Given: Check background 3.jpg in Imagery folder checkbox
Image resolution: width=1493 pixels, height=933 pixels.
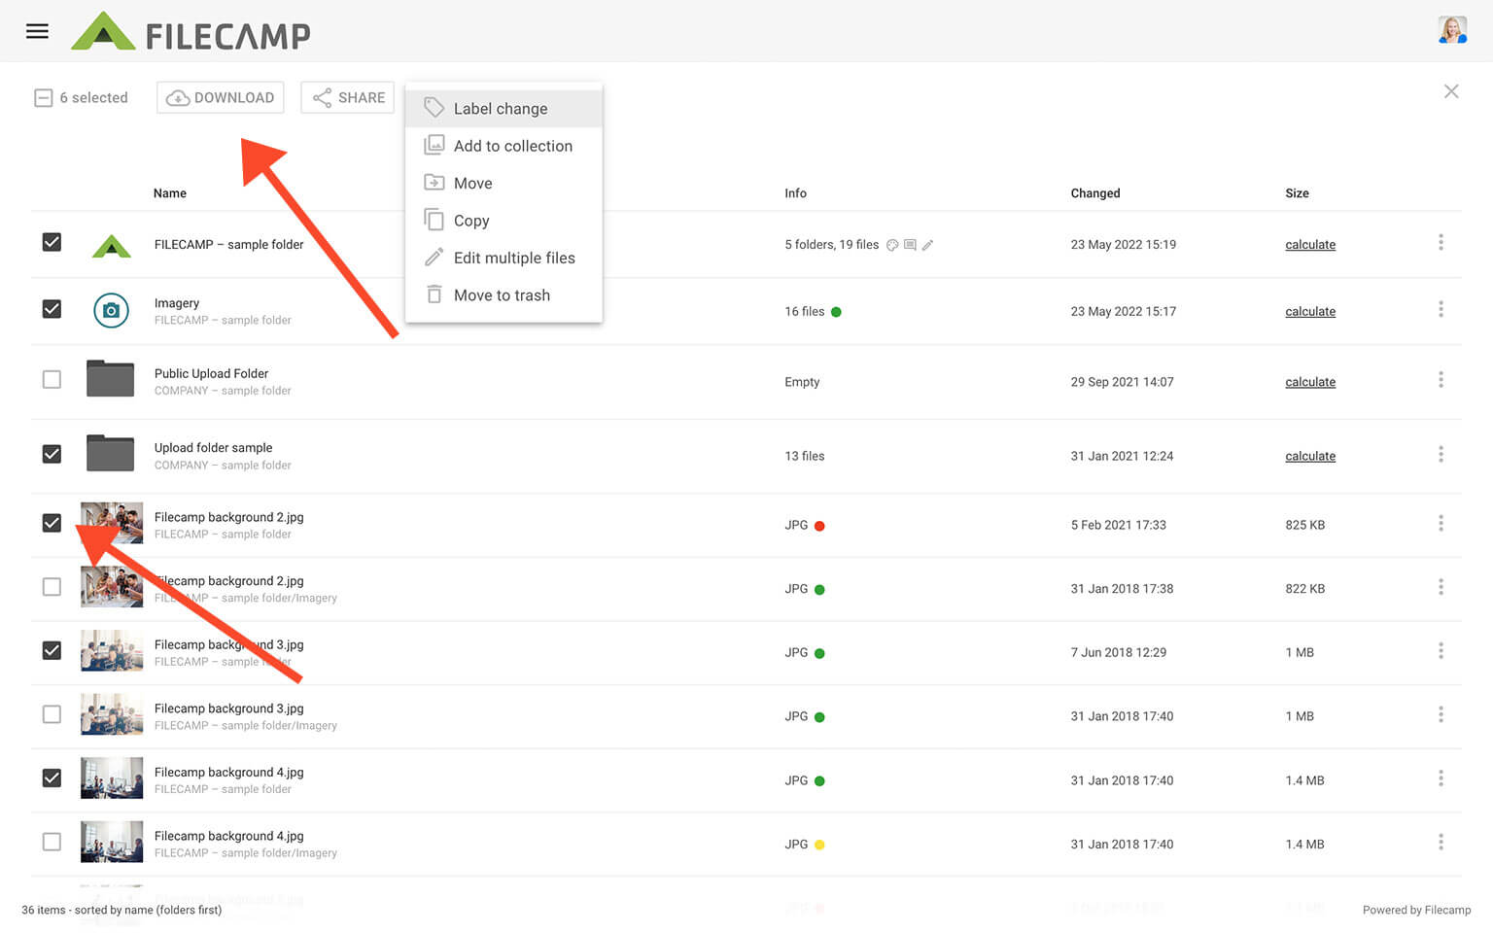Looking at the screenshot, I should click(x=52, y=714).
